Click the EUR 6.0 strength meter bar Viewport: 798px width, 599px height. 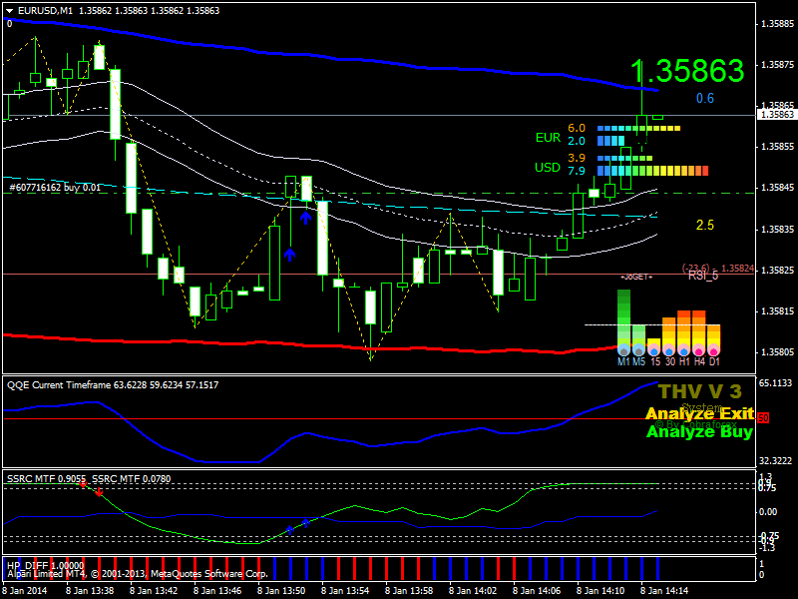[638, 129]
